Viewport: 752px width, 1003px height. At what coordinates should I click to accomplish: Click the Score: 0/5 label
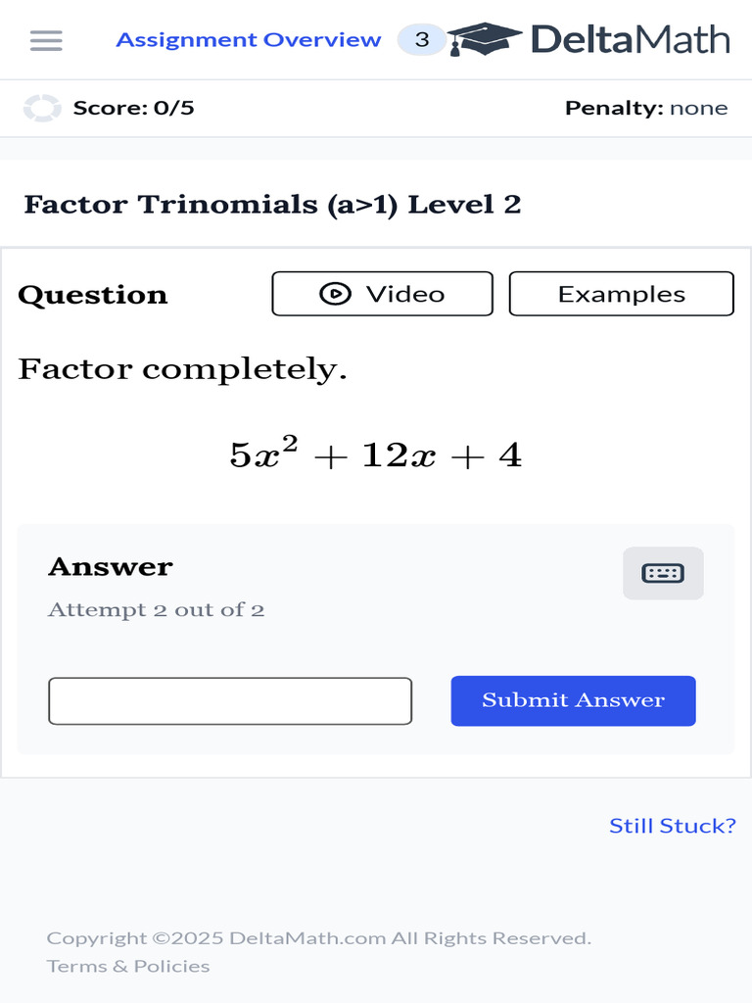click(133, 108)
